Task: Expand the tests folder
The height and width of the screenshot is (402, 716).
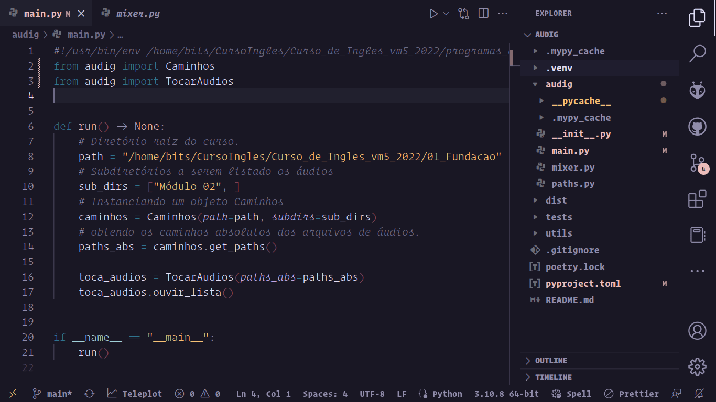Action: pyautogui.click(x=599, y=217)
